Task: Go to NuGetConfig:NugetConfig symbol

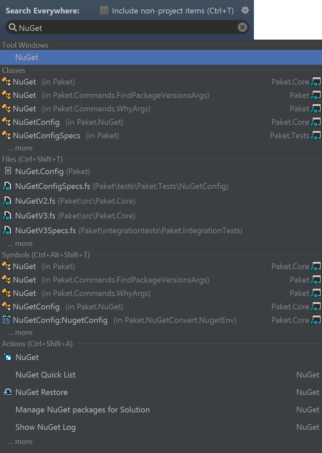Action: tap(161, 320)
